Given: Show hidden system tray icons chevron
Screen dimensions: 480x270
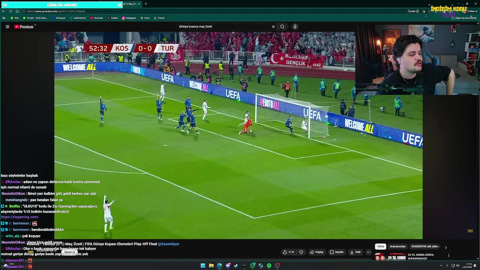Looking at the screenshot, I should [441, 265].
